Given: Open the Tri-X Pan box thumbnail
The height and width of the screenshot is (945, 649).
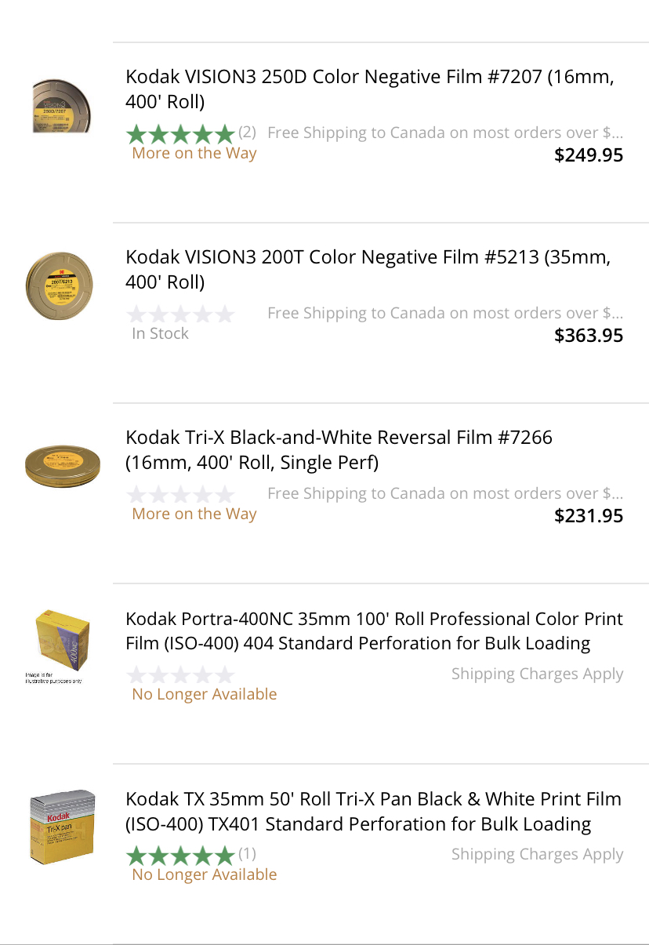Looking at the screenshot, I should pos(62,827).
